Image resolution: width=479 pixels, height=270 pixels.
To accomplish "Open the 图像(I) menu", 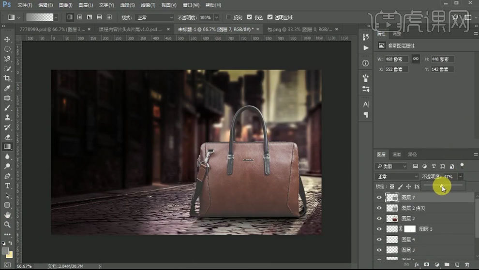I will 65,5.
